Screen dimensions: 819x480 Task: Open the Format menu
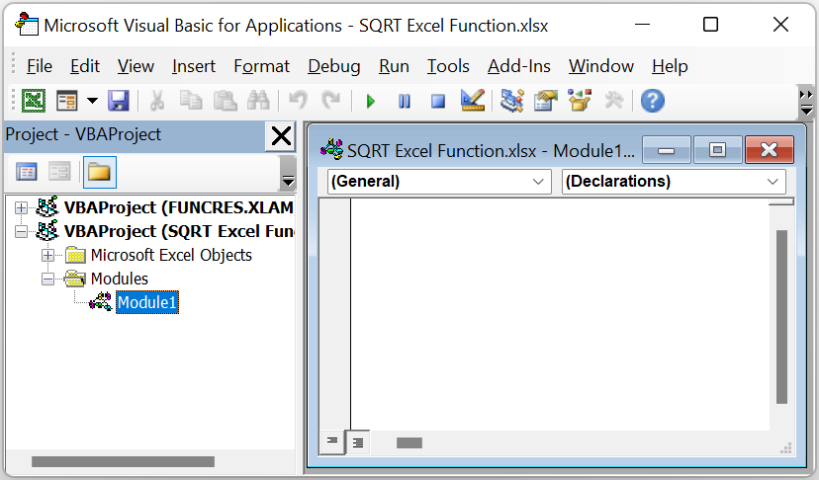pos(261,66)
